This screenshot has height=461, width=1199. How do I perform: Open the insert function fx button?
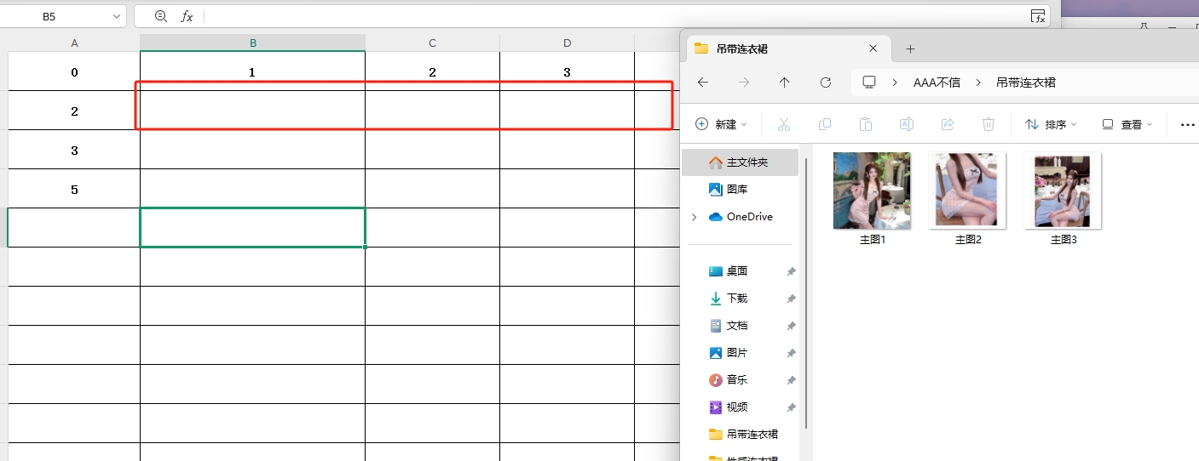point(187,16)
